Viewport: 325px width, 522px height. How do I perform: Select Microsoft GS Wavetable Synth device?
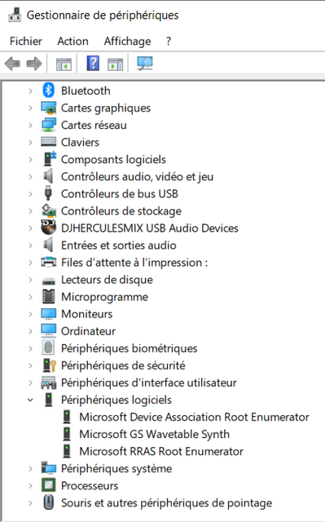[154, 434]
